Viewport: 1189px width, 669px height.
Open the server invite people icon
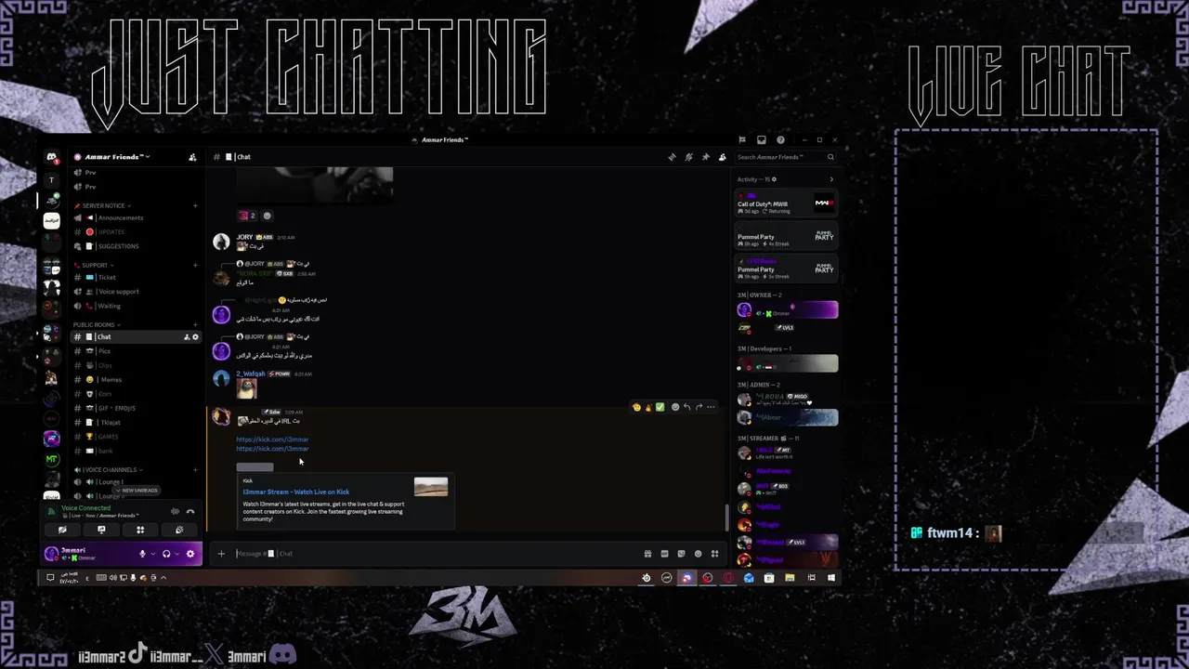coord(192,157)
